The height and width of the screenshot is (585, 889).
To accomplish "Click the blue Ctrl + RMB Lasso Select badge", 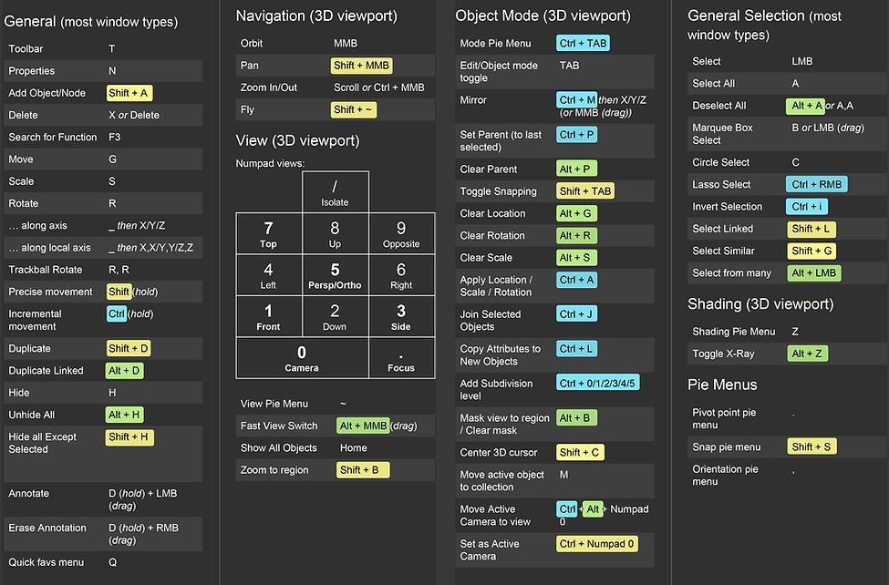I will pyautogui.click(x=816, y=184).
